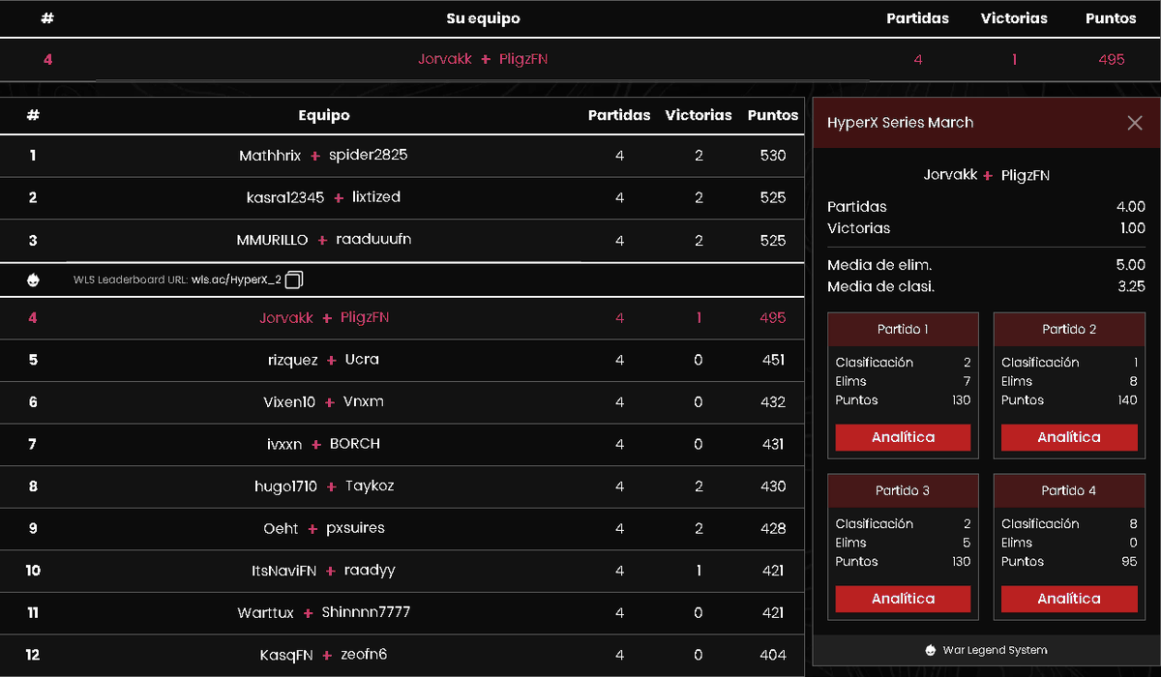
Task: Click the Equipo column header
Action: tap(324, 115)
